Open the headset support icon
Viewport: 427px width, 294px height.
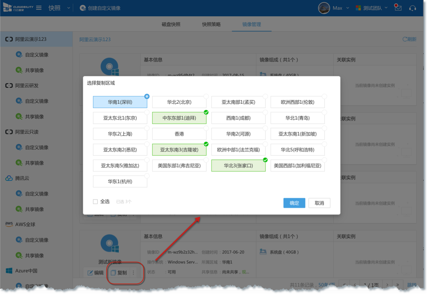coord(413,8)
